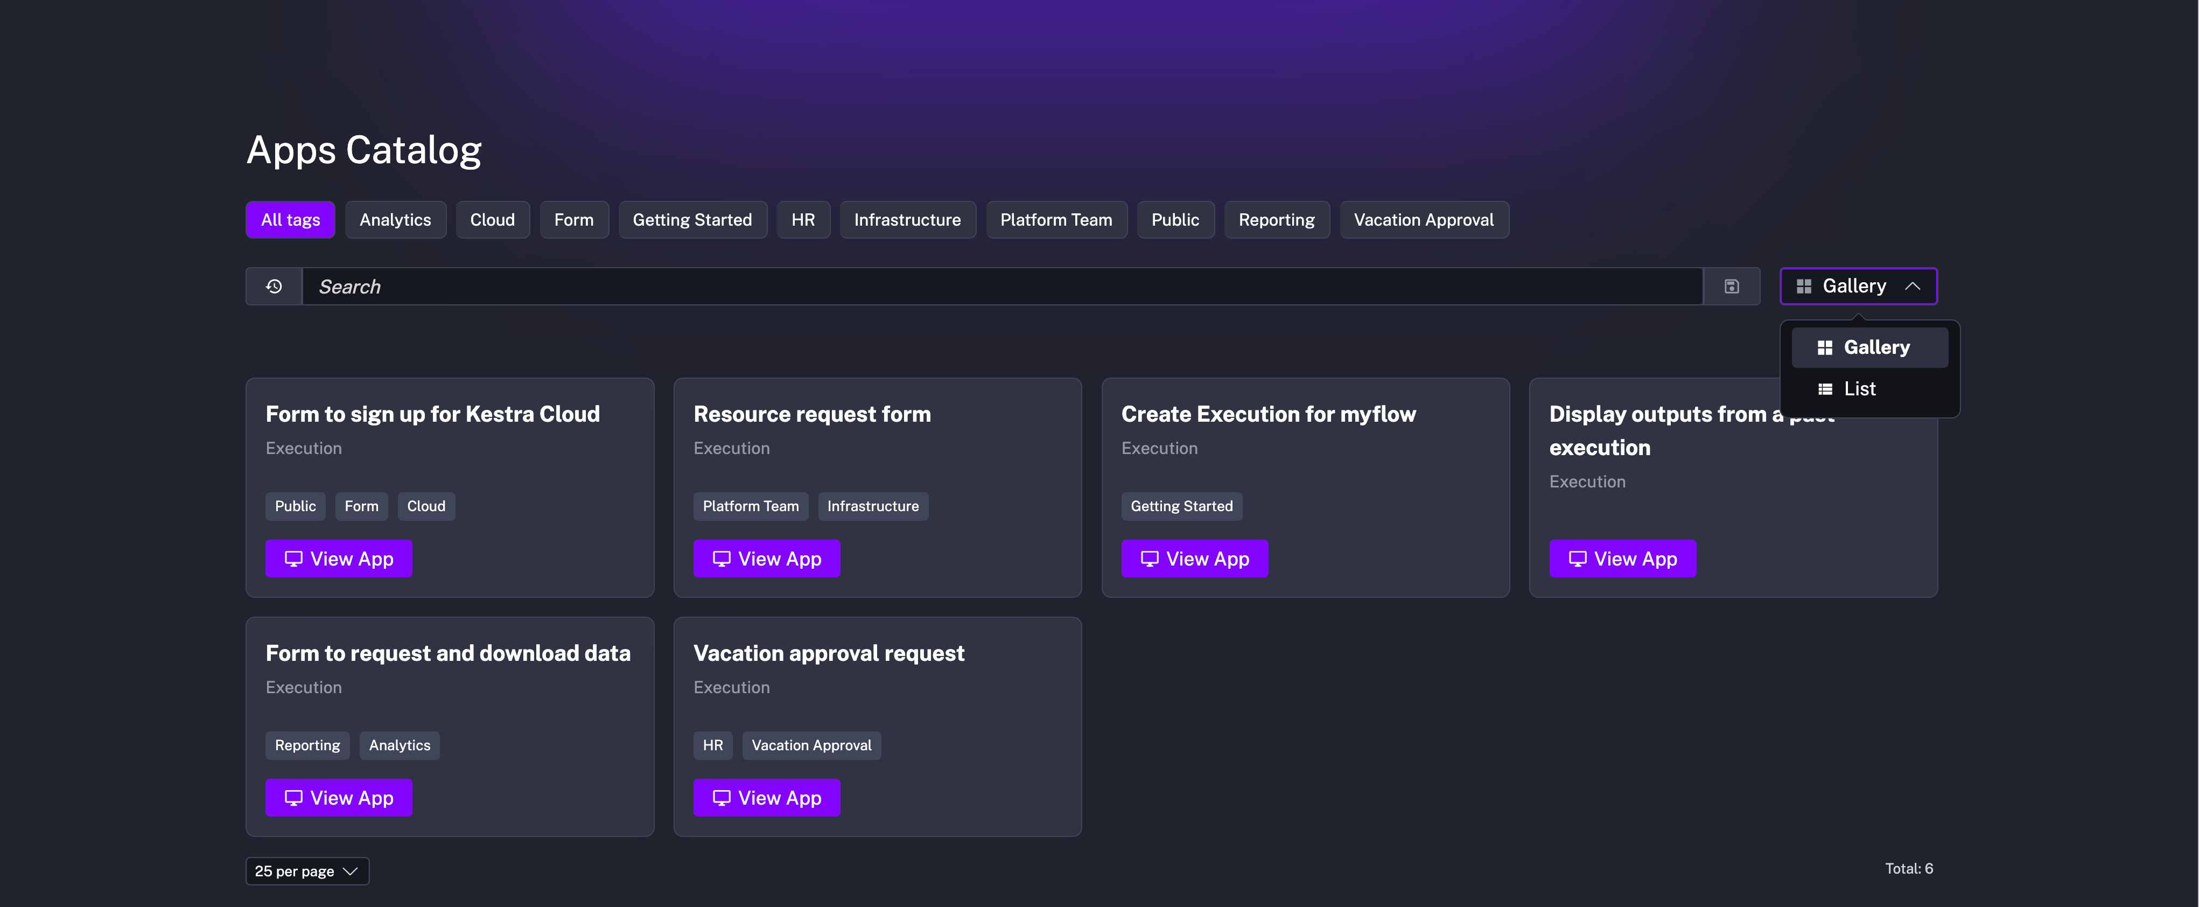This screenshot has width=2199, height=907.
Task: Click Getting Started tag on Create Execution card
Action: pos(1181,506)
